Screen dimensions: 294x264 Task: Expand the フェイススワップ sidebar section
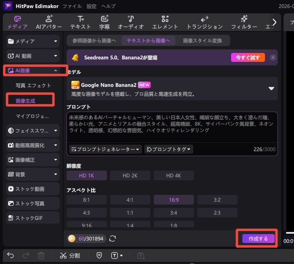click(33, 131)
